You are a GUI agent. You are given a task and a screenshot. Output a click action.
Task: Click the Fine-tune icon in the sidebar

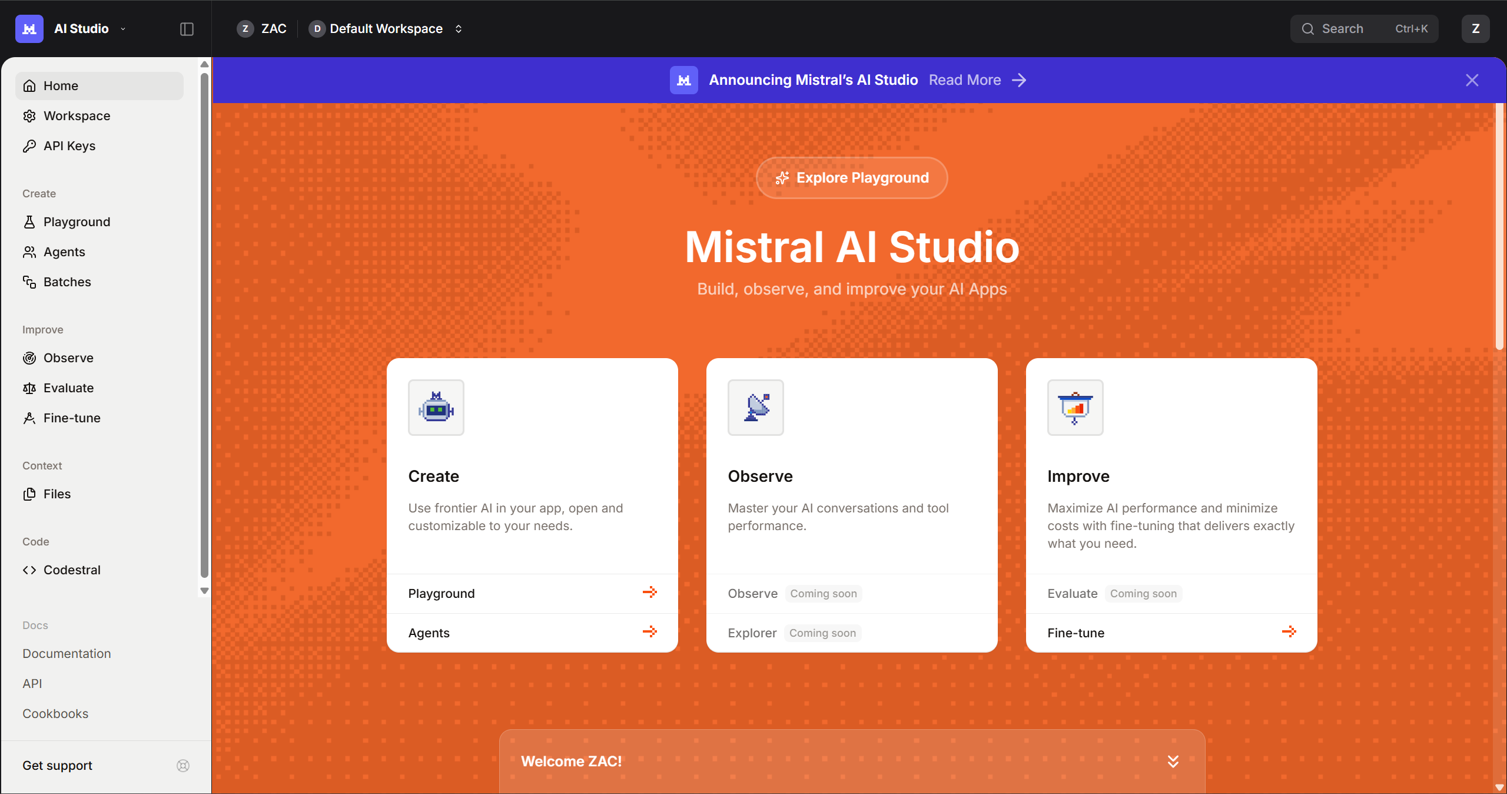pos(29,418)
